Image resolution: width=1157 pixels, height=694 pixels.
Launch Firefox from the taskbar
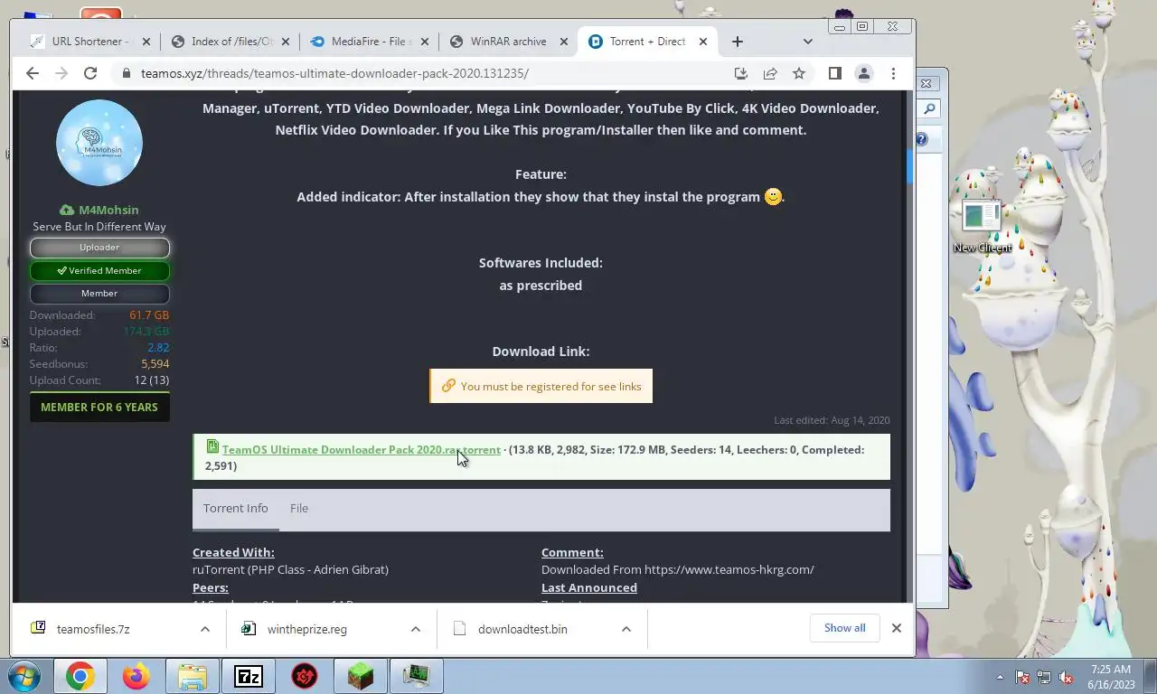(x=136, y=676)
